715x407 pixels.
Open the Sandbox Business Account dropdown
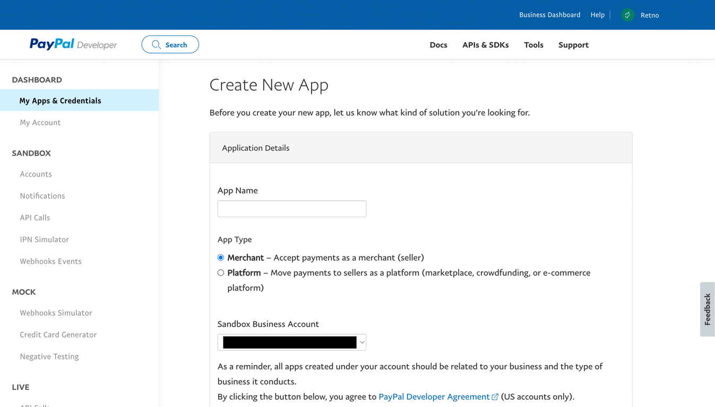pos(291,342)
